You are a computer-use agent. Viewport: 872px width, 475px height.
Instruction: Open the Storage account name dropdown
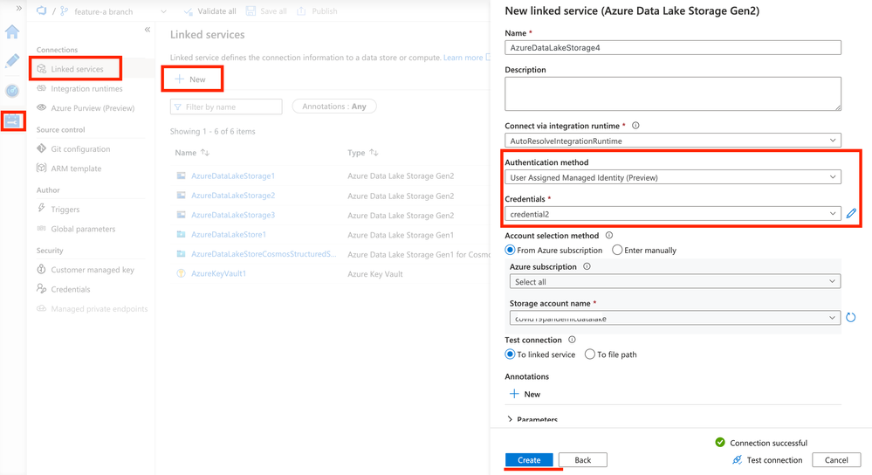[x=675, y=318]
